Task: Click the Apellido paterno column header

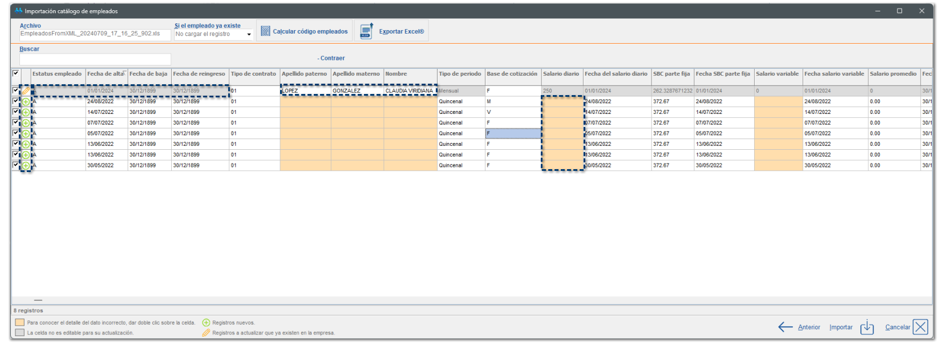Action: coord(305,74)
